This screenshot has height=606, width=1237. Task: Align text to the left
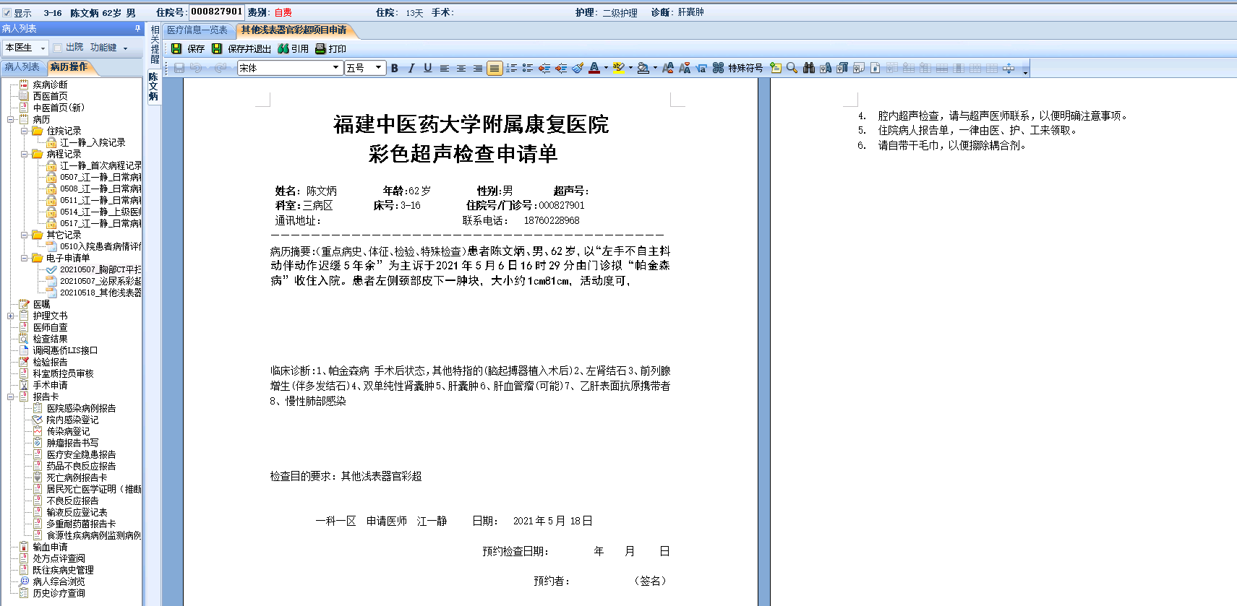[x=445, y=68]
